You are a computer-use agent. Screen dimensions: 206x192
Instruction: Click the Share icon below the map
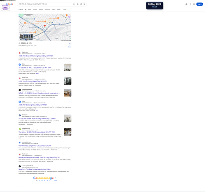[70, 44]
